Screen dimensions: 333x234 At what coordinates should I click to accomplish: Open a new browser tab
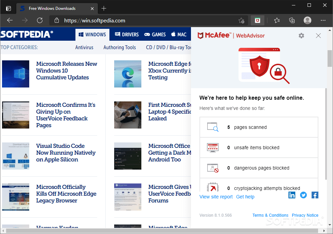tap(104, 8)
